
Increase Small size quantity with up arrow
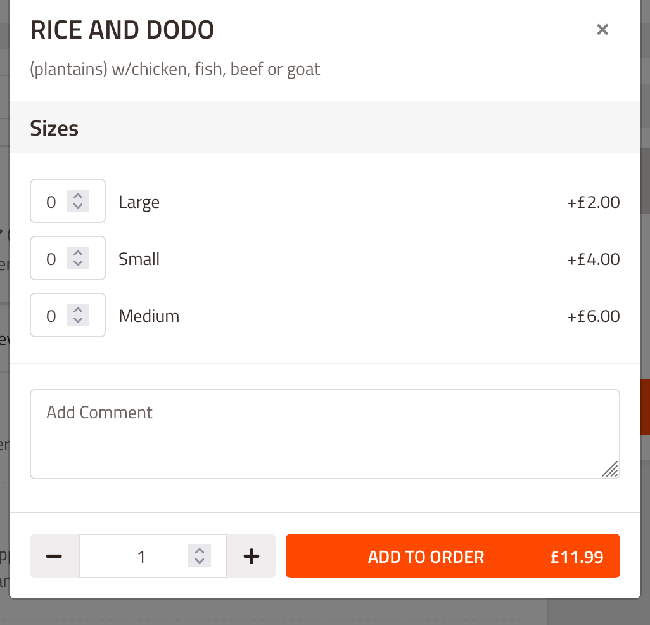[x=78, y=253]
